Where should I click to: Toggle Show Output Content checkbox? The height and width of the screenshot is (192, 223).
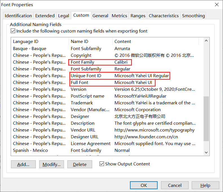click(x=102, y=164)
